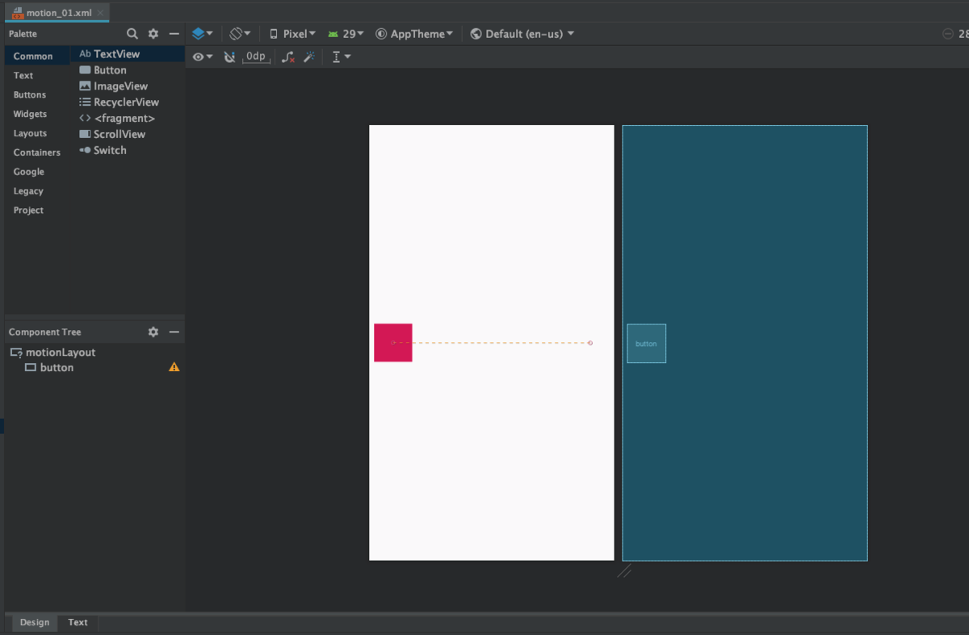This screenshot has width=969, height=635.
Task: Switch to the Text tab
Action: click(78, 622)
